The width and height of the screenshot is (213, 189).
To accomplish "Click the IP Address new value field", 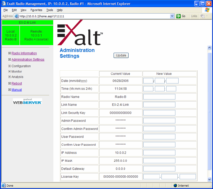I will click(159, 153).
